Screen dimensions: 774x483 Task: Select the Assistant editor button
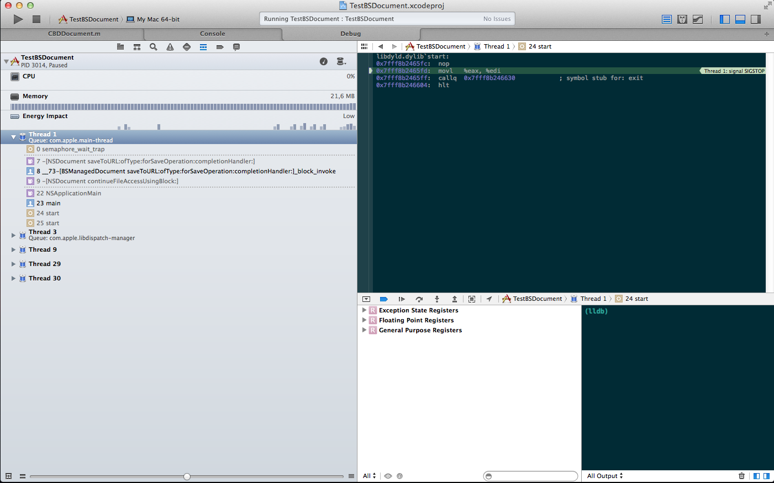click(682, 19)
